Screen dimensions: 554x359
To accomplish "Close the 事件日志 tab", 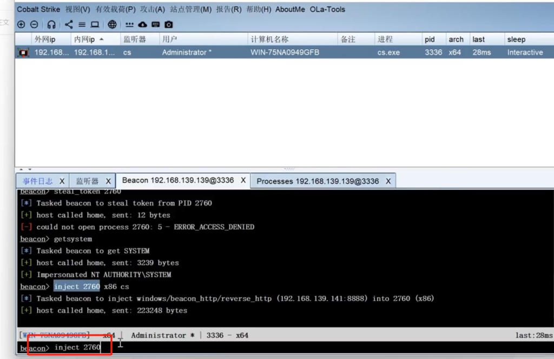I will click(62, 181).
